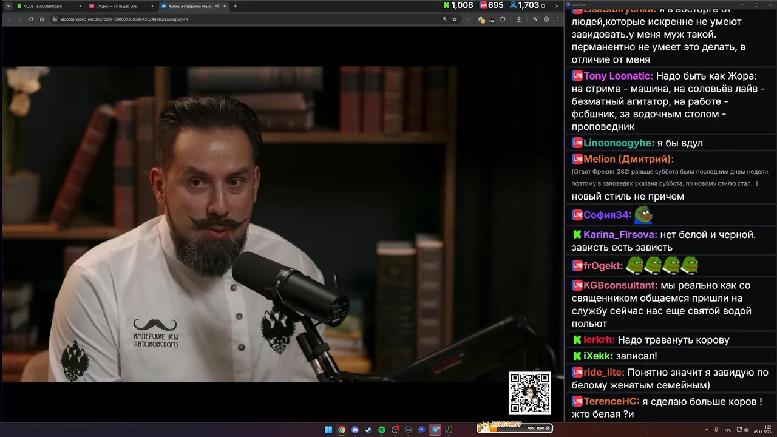The width and height of the screenshot is (777, 437).
Task: Click message 'новый стиль не причем'
Action: pos(628,197)
